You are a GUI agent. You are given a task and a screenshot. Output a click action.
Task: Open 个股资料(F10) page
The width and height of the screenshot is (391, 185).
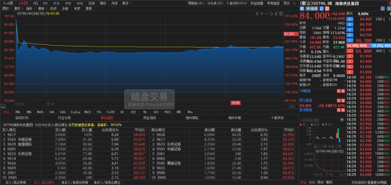[x=236, y=3]
